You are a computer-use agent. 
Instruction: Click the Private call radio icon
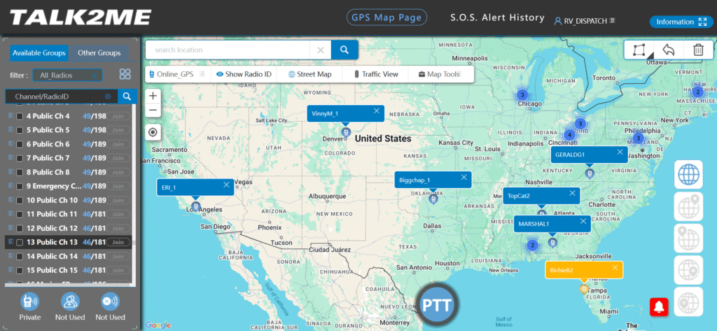pos(30,302)
